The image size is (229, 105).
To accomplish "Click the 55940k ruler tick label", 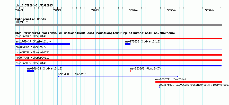I will [x=19, y=10].
